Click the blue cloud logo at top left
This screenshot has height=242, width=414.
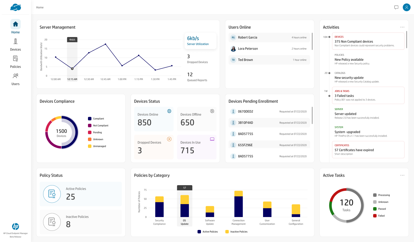16,7
